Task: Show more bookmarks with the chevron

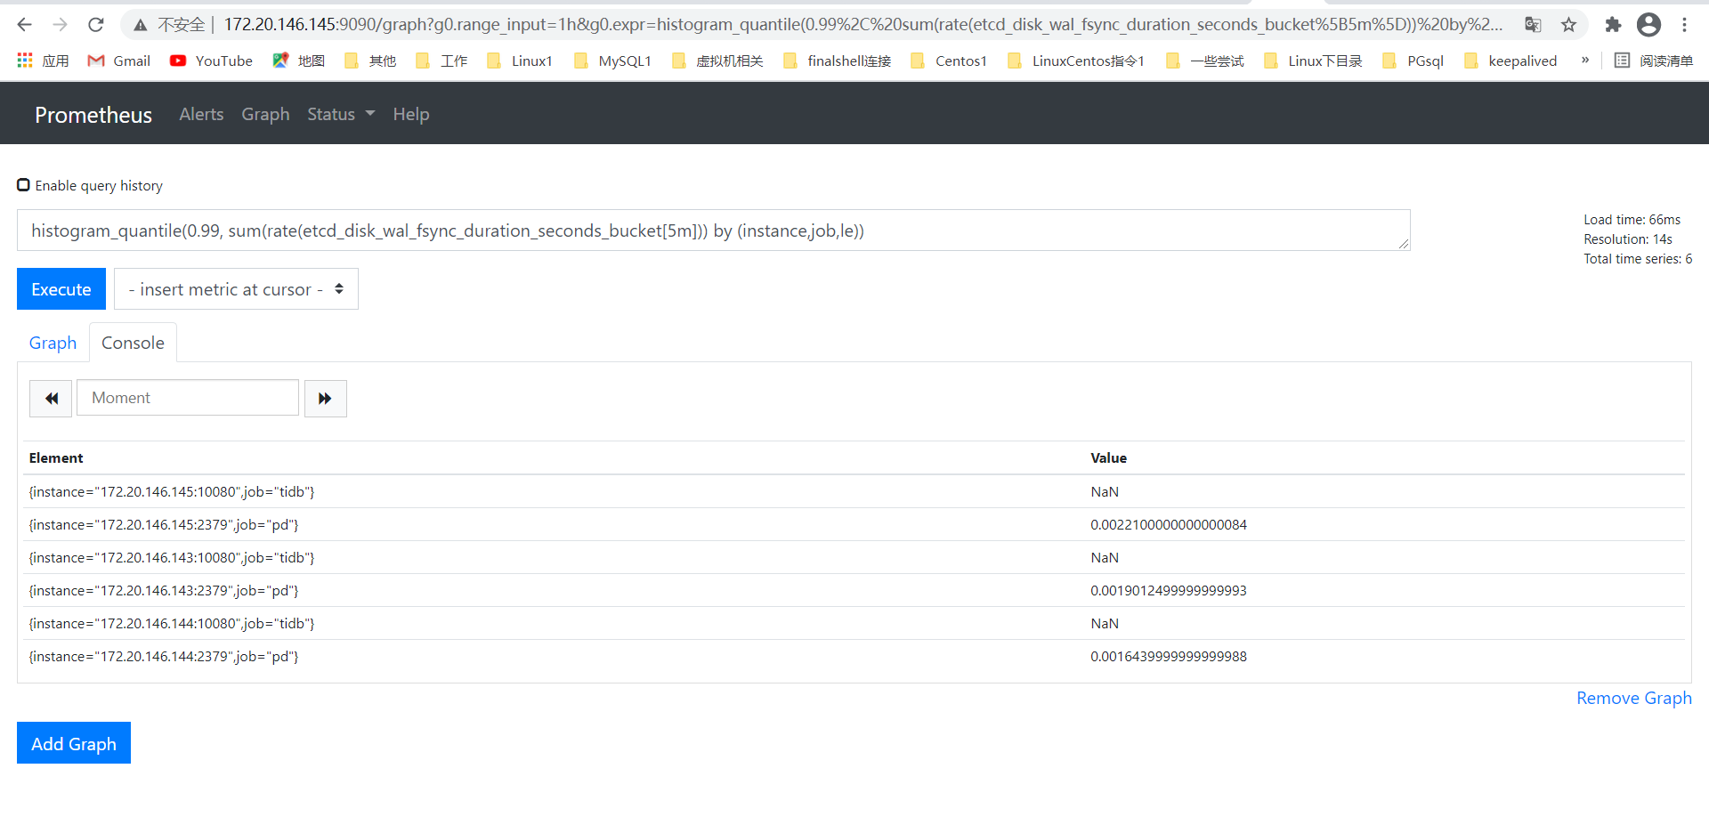Action: point(1585,61)
